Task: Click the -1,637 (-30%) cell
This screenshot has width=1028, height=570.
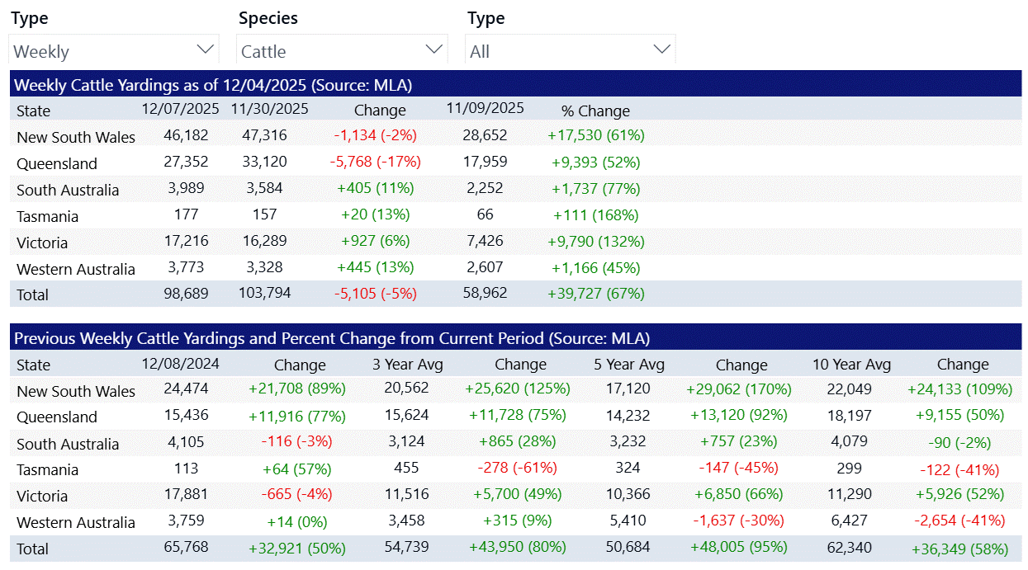Action: (739, 521)
